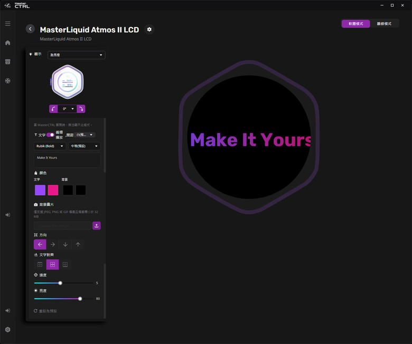Click the reset to default link
412x344 pixels.
(45, 311)
